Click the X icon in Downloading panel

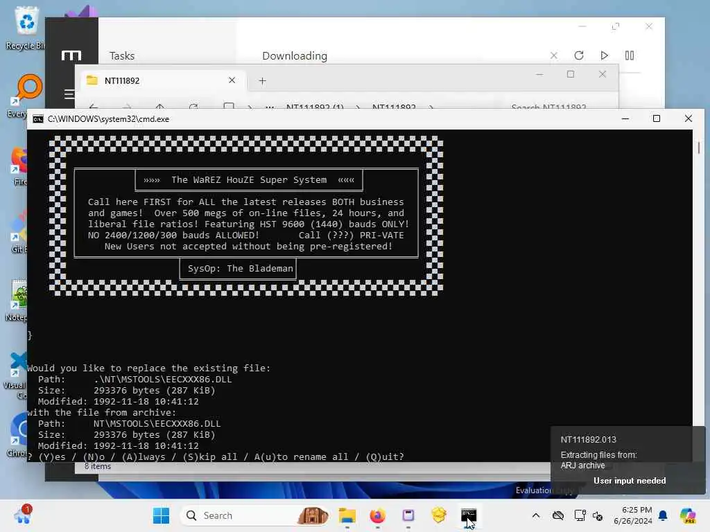[553, 55]
